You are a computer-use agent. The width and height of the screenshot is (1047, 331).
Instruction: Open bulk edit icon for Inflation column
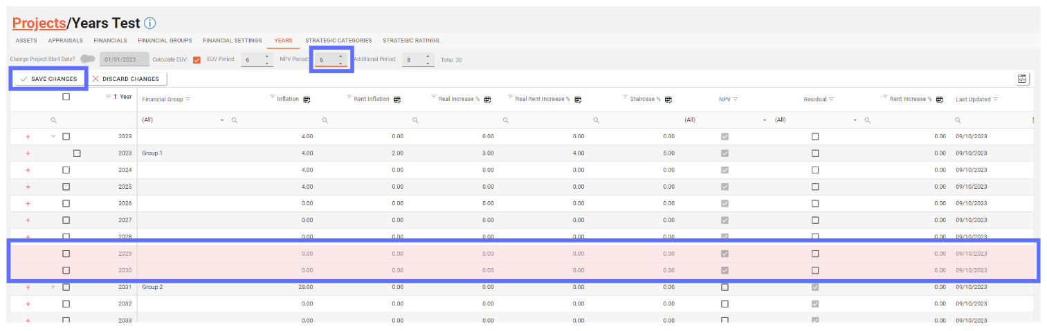pyautogui.click(x=307, y=100)
